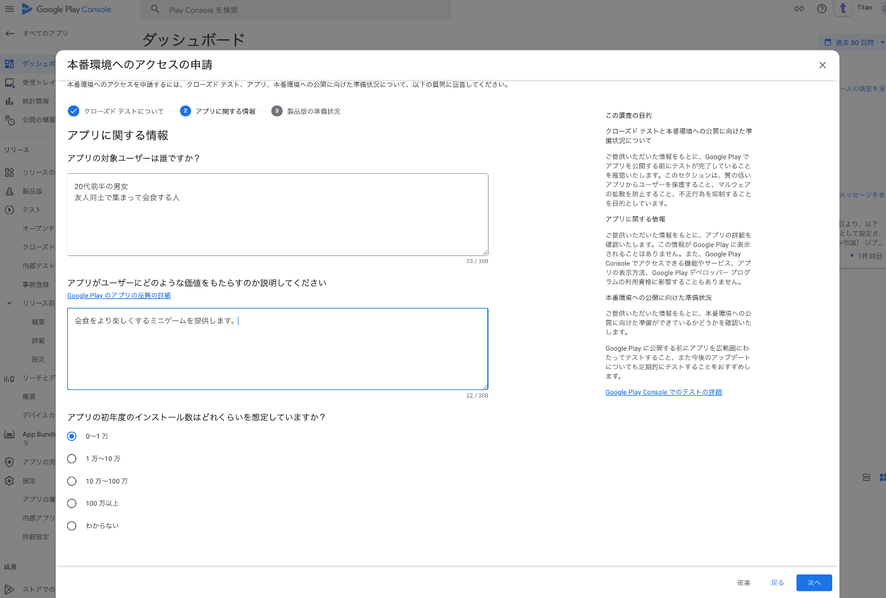
Task: Select step 2 アプリに関する情報
Action: tap(218, 111)
